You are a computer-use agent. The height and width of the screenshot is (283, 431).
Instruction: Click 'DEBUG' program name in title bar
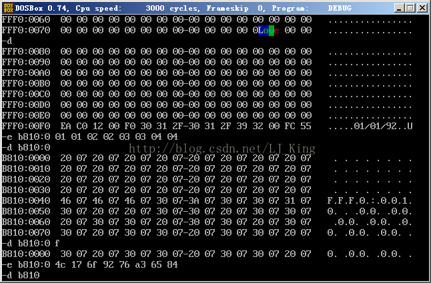[x=340, y=8]
